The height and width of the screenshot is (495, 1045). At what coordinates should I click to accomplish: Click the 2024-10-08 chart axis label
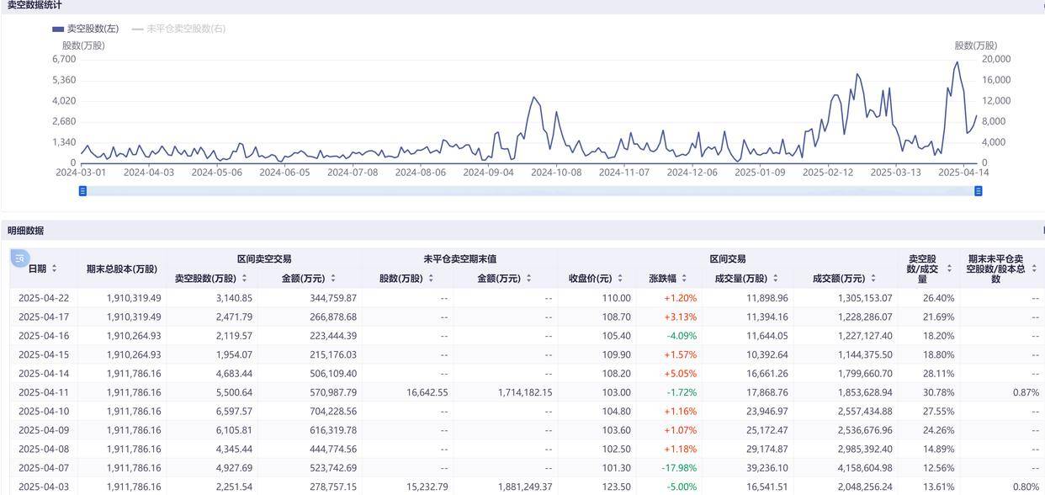[x=555, y=173]
